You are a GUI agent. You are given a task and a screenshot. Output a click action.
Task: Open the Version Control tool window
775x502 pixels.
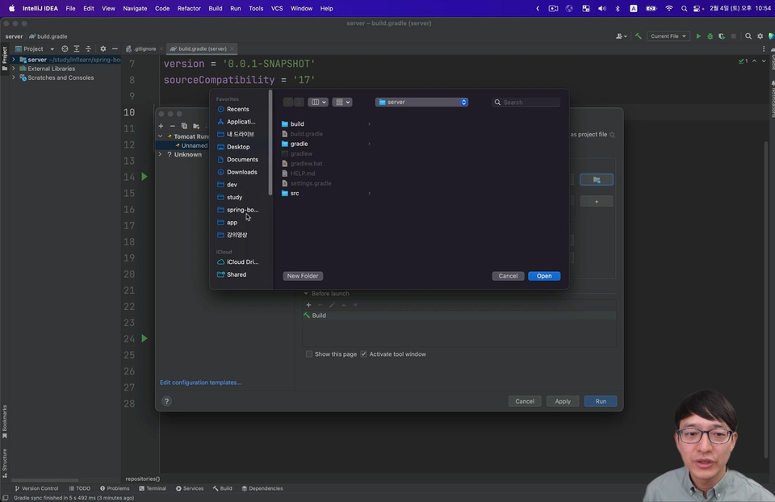coord(36,488)
